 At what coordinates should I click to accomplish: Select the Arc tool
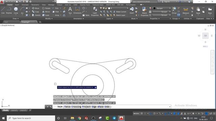pyautogui.click(x=22, y=10)
